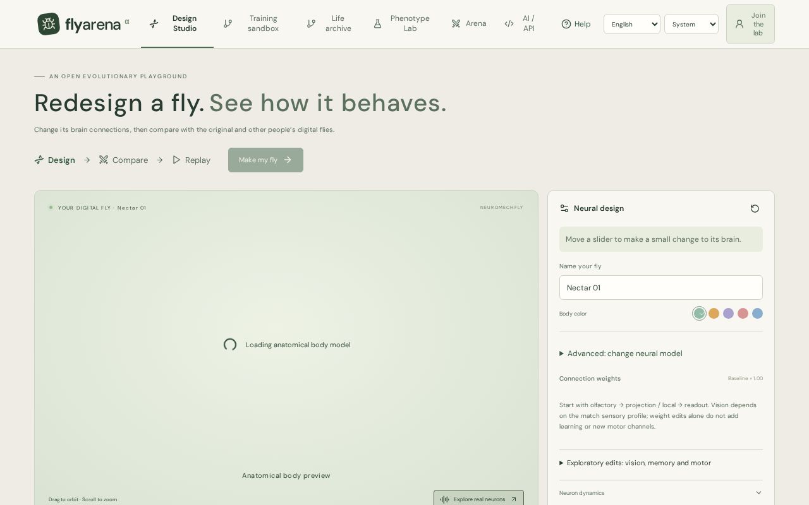The image size is (809, 505).
Task: Select the green body color swatch
Action: [699, 313]
